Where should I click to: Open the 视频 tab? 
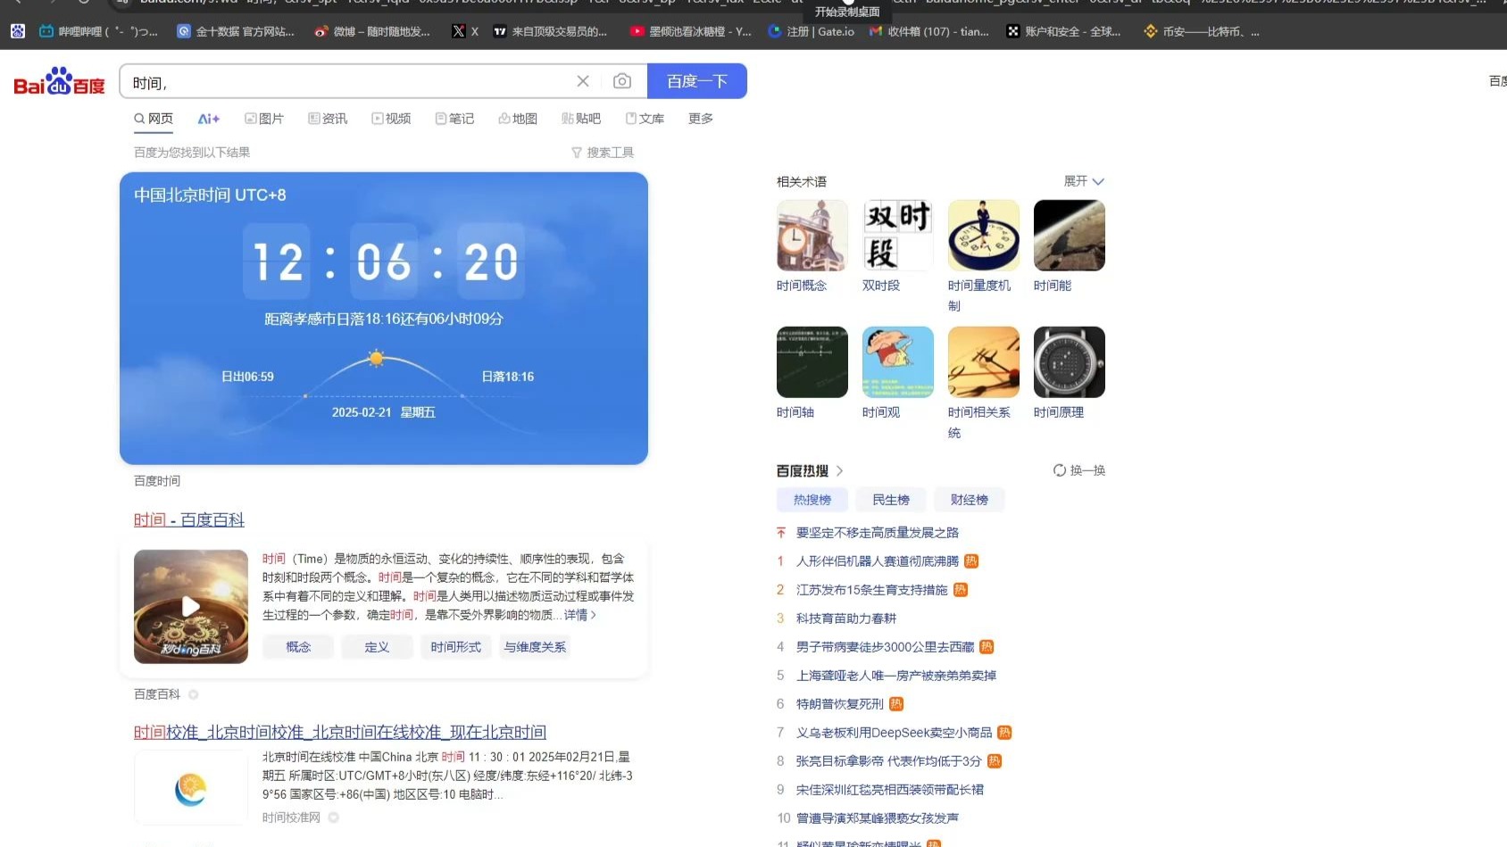coord(391,119)
